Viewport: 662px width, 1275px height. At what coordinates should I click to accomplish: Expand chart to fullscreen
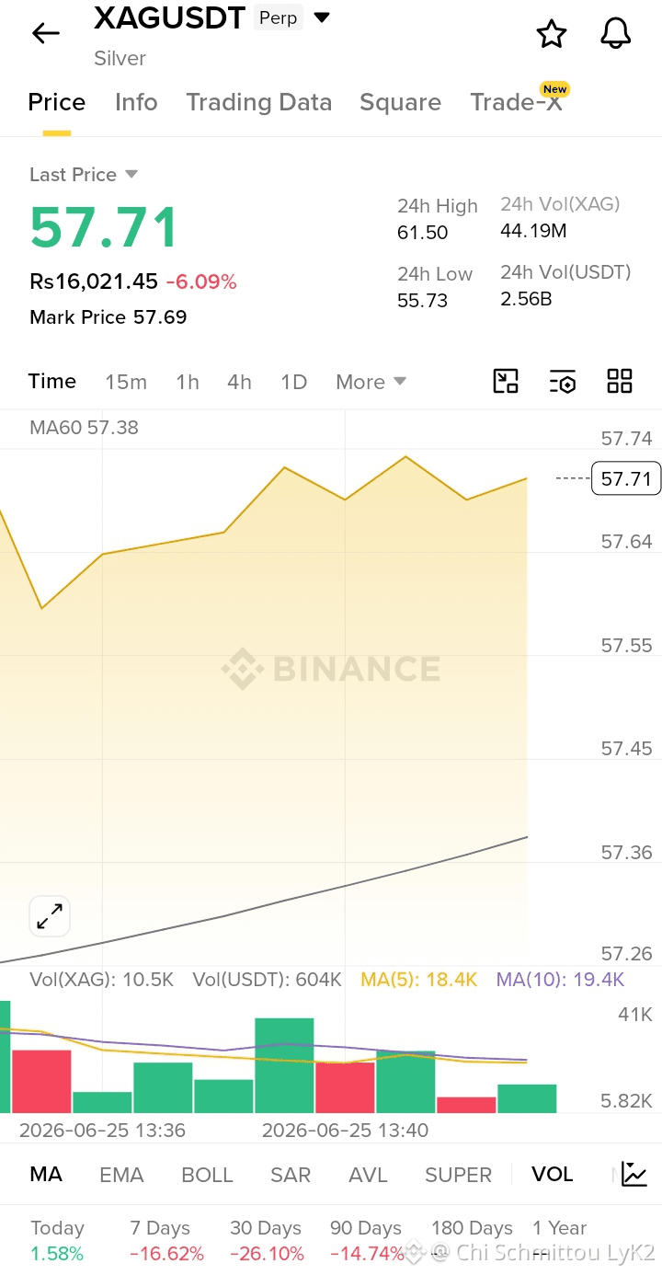50,916
